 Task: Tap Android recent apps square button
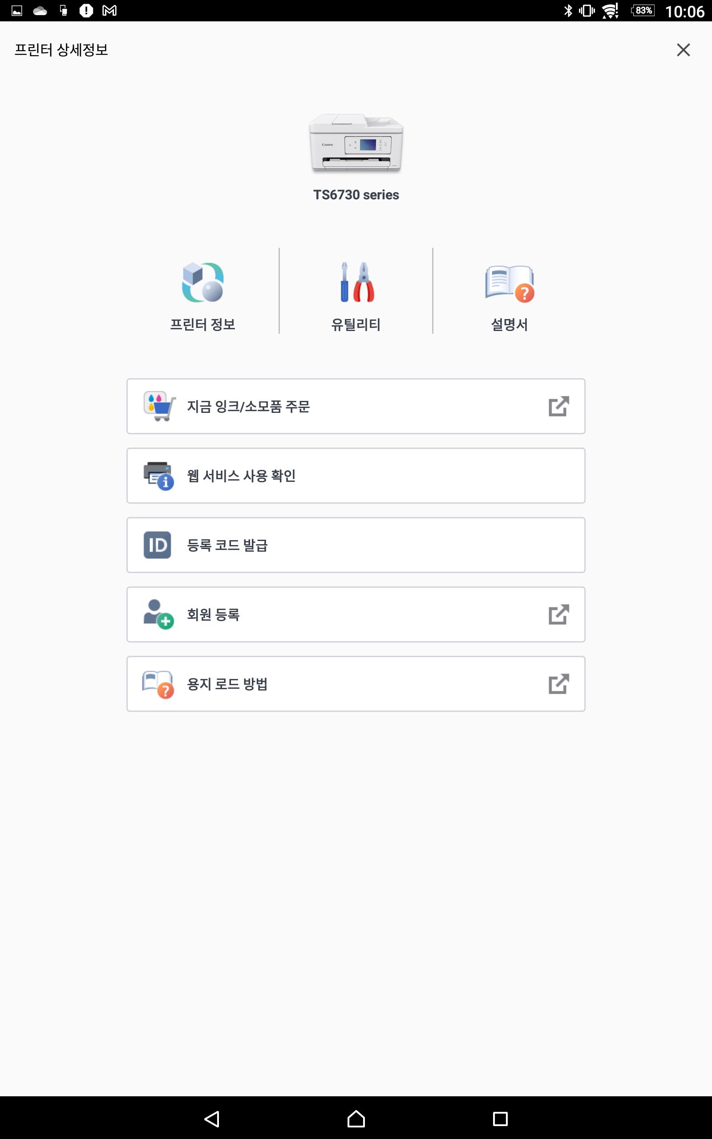[500, 1119]
